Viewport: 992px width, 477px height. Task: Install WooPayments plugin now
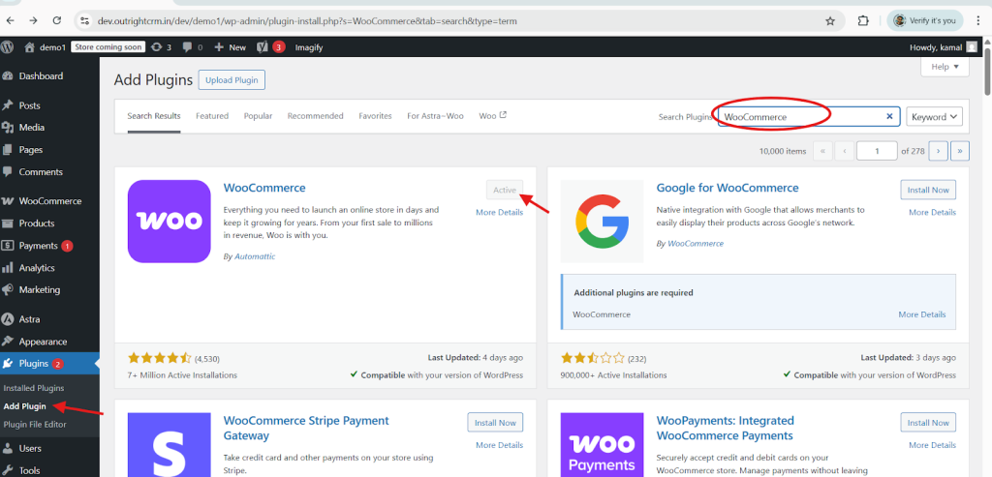click(928, 423)
